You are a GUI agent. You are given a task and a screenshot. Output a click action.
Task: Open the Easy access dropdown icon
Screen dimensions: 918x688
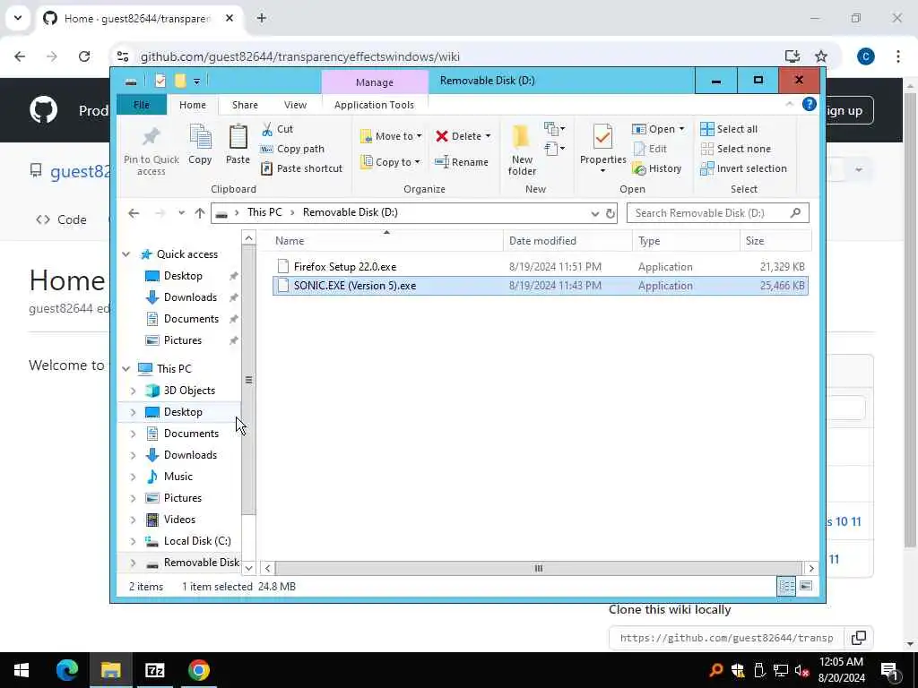tap(554, 150)
